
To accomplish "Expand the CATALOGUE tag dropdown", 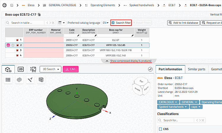I will pyautogui.click(x=168, y=102).
